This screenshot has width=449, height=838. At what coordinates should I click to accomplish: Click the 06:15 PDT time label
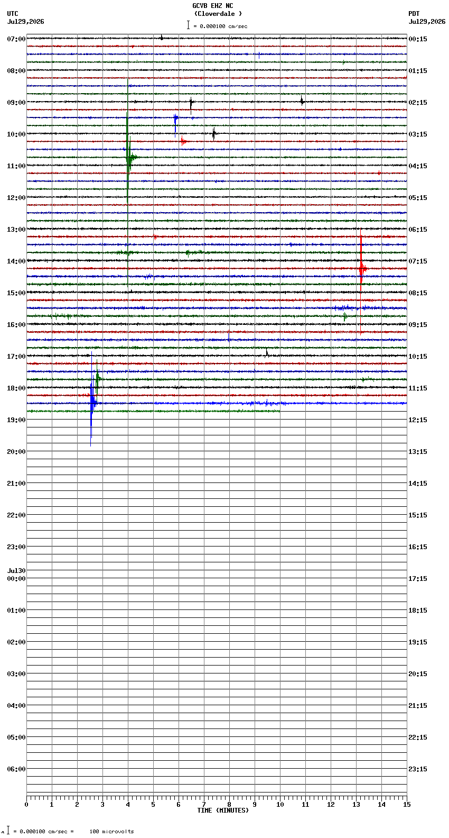418,230
